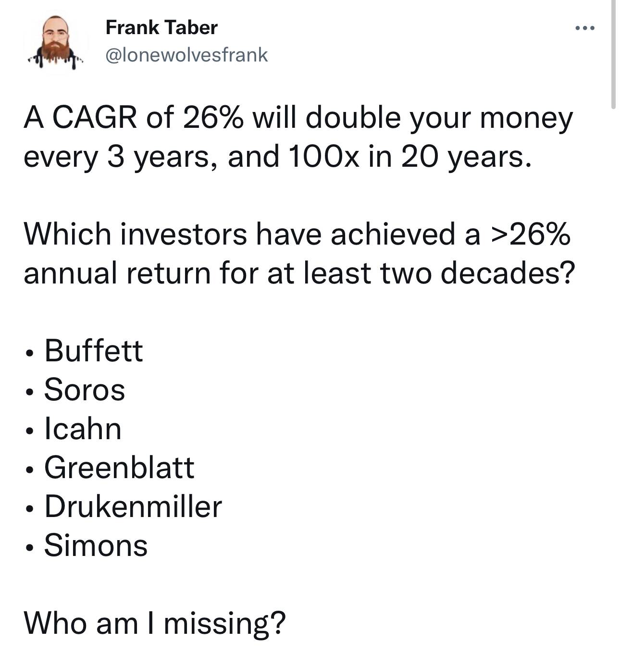Click the @lonewolvesfrank handle
The image size is (620, 653).
186,55
